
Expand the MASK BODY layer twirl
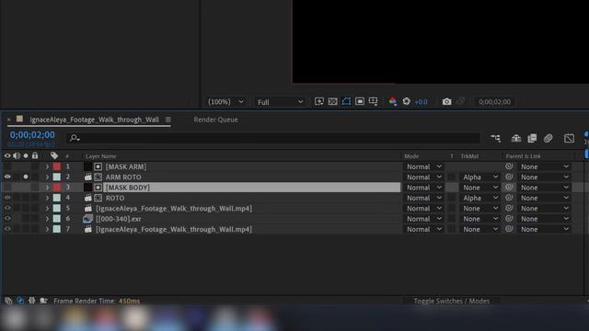pyautogui.click(x=47, y=188)
